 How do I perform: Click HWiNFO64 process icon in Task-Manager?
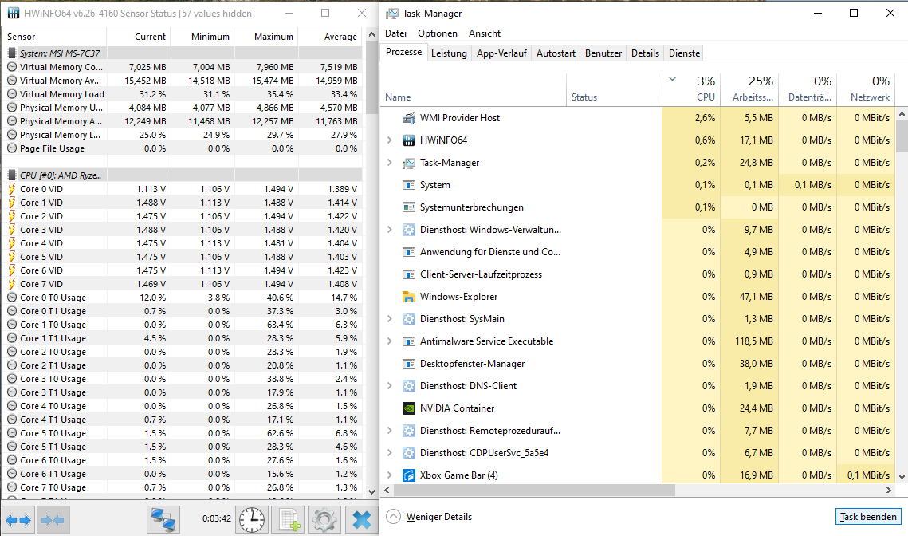click(x=409, y=140)
